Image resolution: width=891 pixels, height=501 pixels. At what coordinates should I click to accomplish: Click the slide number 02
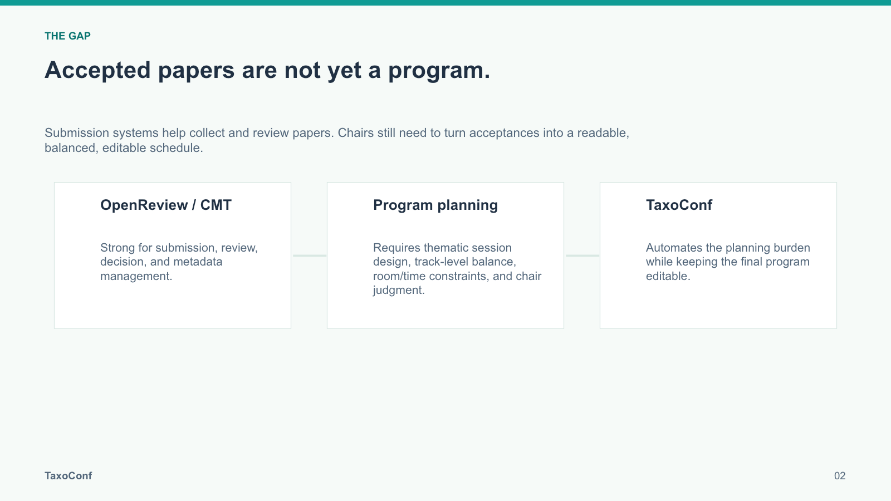pyautogui.click(x=840, y=476)
